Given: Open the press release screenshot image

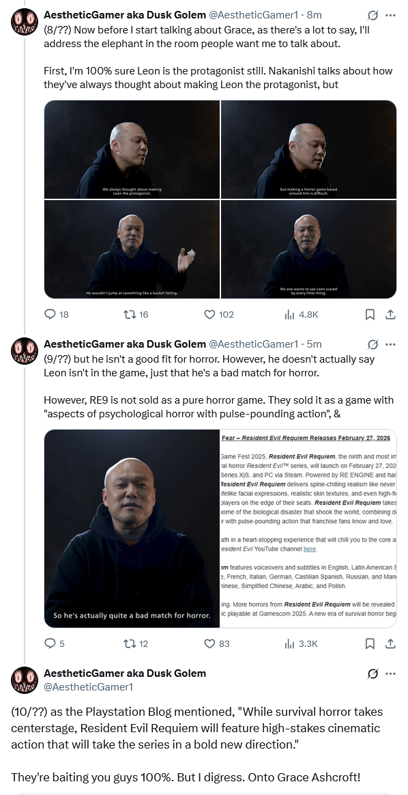Looking at the screenshot, I should click(x=309, y=529).
